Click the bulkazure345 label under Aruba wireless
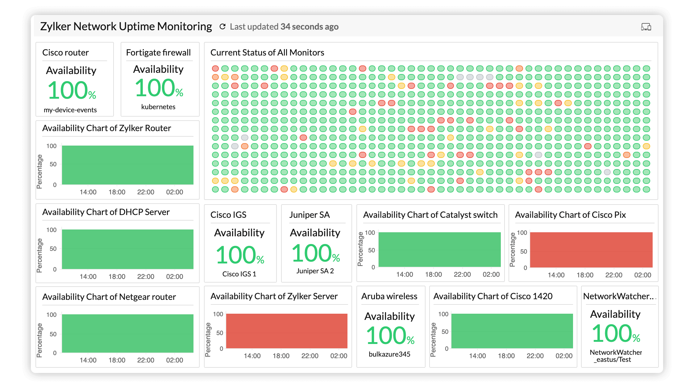The width and height of the screenshot is (694, 389). 390,354
